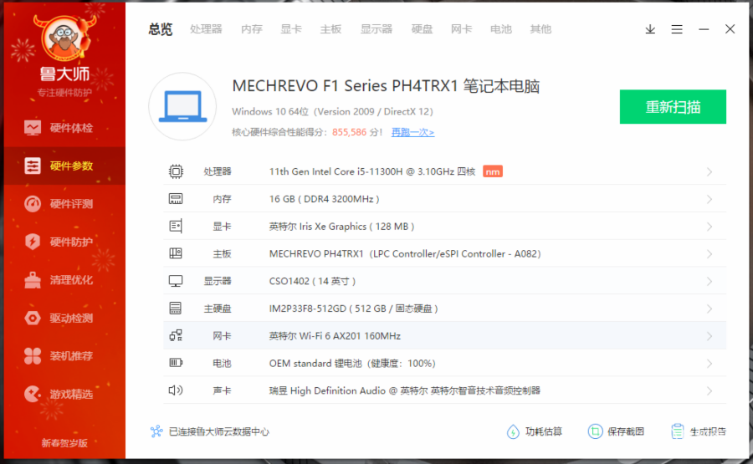Open 游戏精选 icon
Image resolution: width=753 pixels, height=464 pixels.
(33, 394)
